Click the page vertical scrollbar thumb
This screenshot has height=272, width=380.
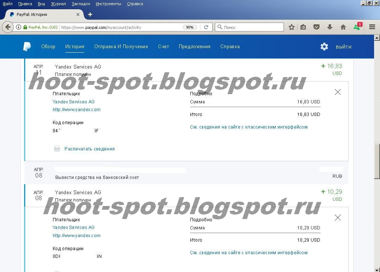tap(377, 161)
